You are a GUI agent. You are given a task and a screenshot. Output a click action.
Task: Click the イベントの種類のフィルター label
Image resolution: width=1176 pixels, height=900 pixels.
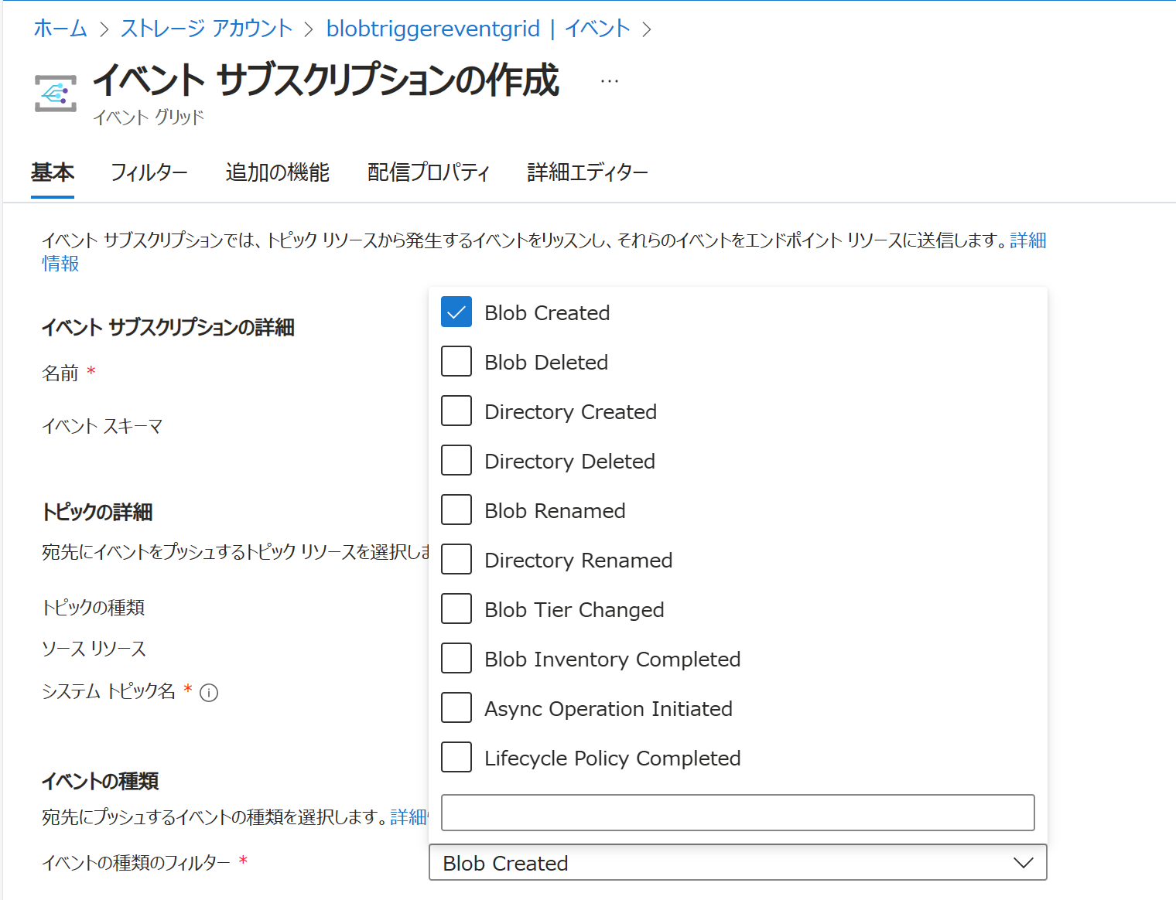pyautogui.click(x=136, y=862)
